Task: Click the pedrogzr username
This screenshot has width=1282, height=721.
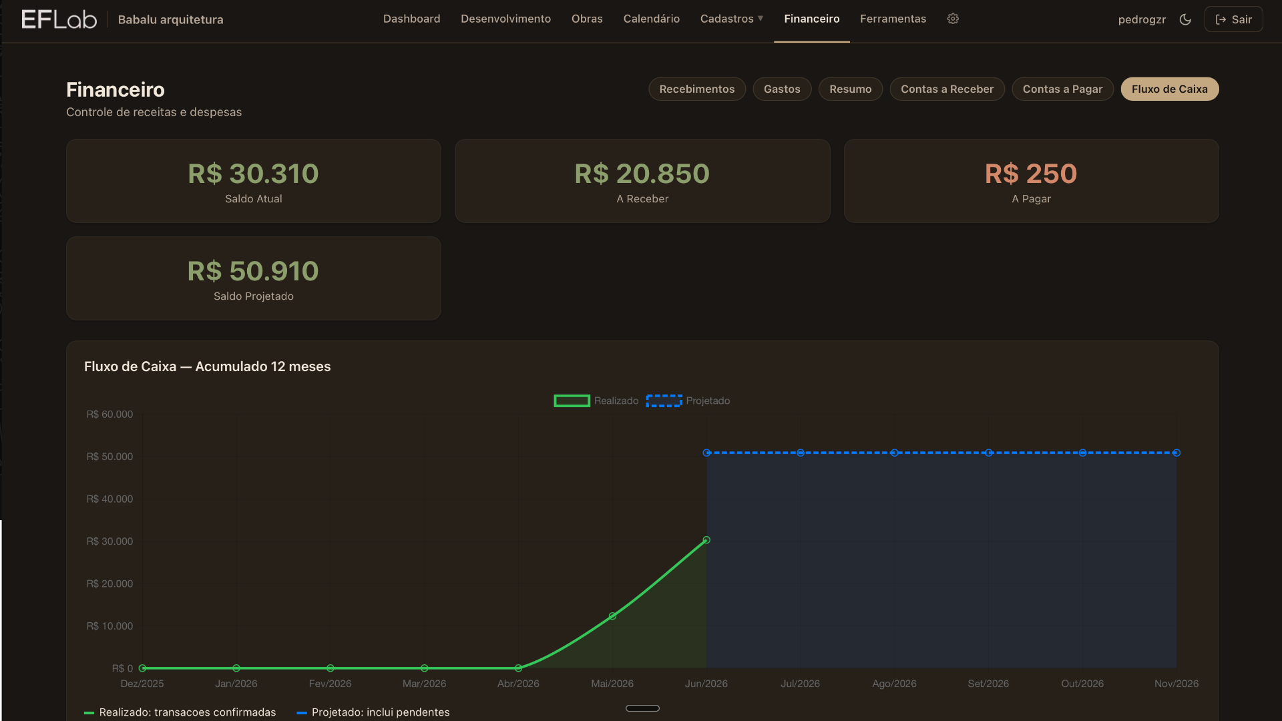Action: pos(1142,19)
